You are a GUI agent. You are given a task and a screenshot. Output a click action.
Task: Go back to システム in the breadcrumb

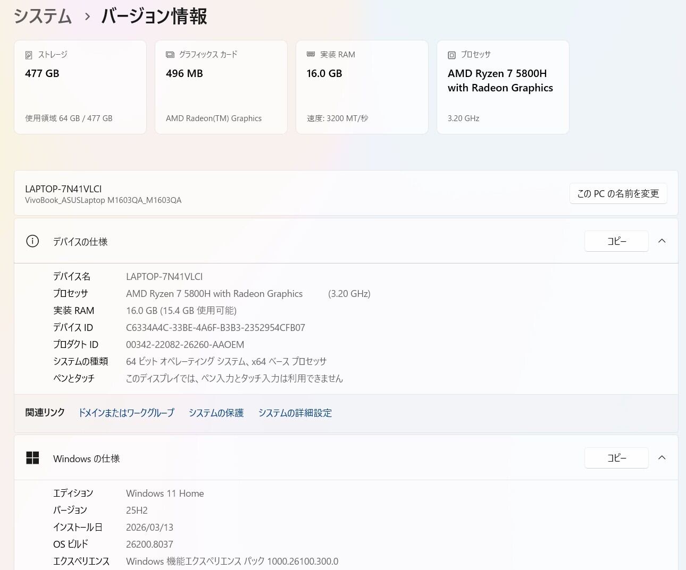point(43,16)
